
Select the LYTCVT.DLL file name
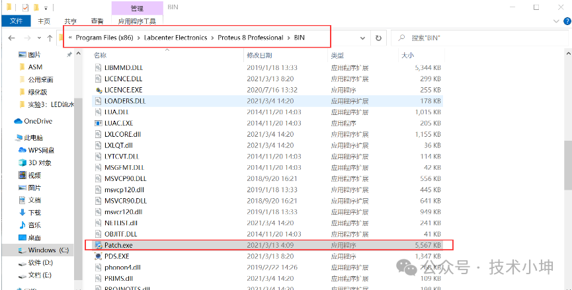(x=122, y=157)
